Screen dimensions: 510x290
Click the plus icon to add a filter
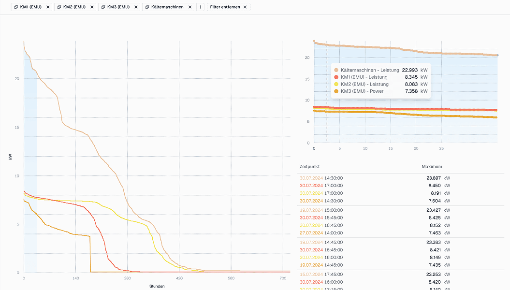click(200, 7)
